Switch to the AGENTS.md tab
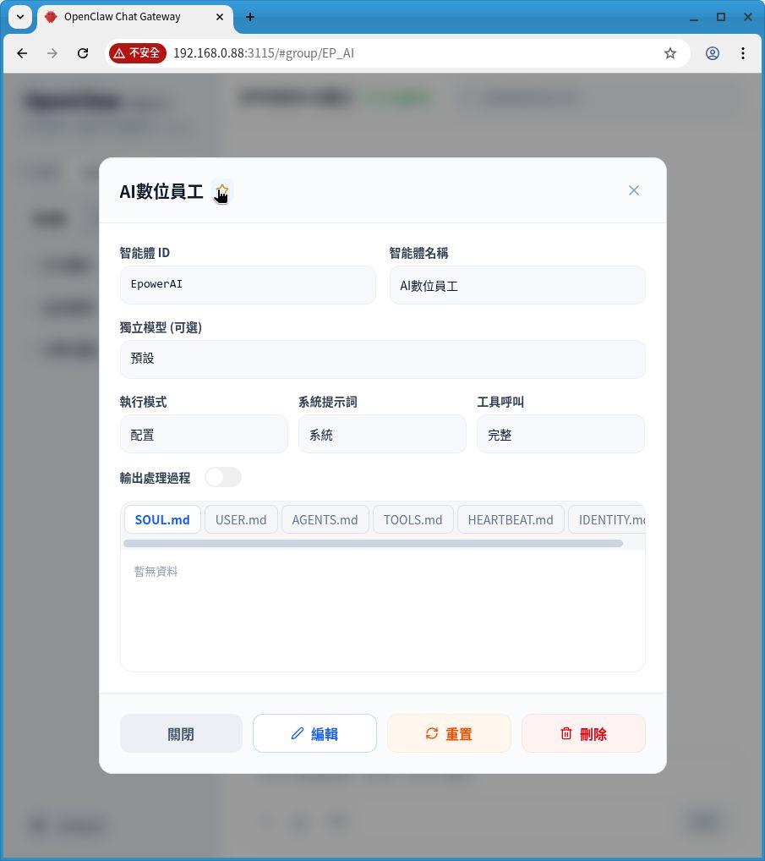765x861 pixels. pyautogui.click(x=325, y=519)
